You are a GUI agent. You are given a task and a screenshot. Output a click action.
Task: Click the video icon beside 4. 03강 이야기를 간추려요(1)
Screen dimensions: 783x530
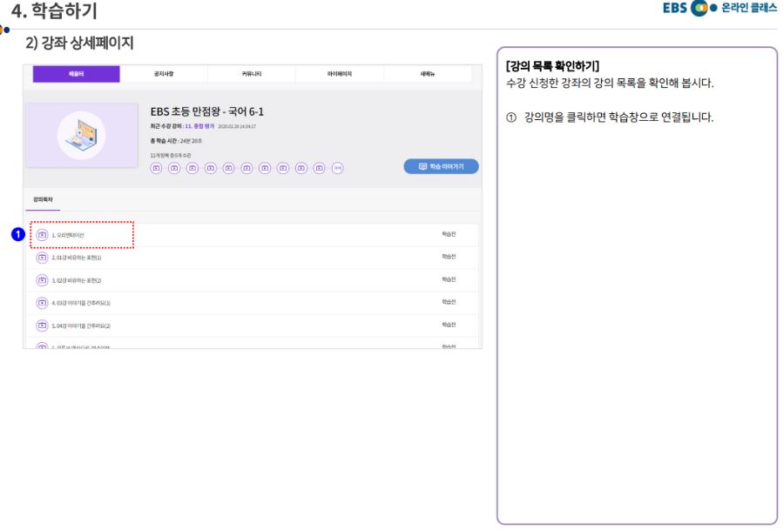pos(42,303)
